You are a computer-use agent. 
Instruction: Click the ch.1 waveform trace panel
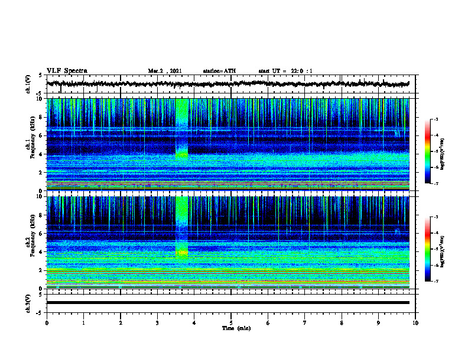pyautogui.click(x=230, y=84)
